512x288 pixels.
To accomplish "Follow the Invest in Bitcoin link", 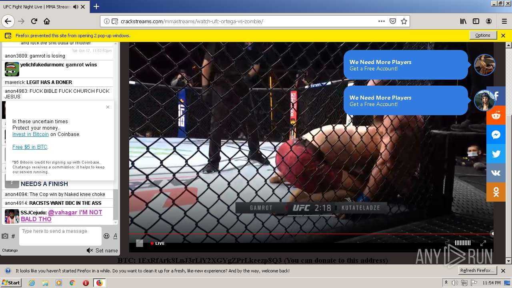I will (x=30, y=134).
